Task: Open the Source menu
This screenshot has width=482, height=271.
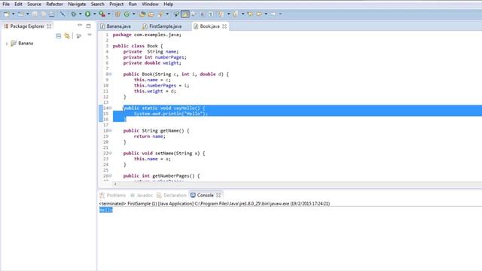Action: click(34, 5)
